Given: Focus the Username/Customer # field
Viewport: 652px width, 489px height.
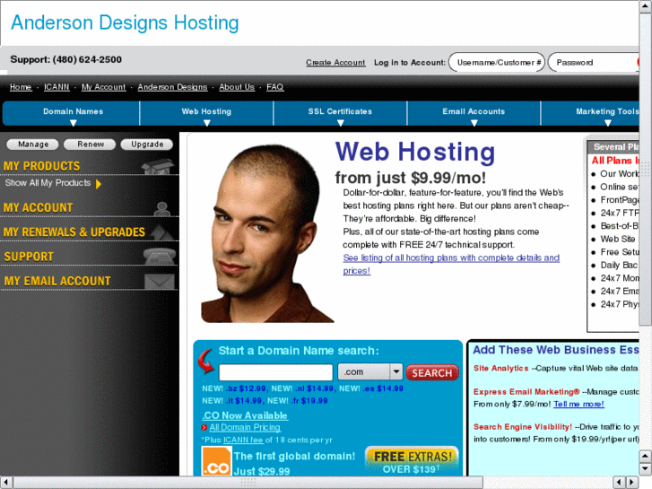Looking at the screenshot, I should [x=497, y=63].
